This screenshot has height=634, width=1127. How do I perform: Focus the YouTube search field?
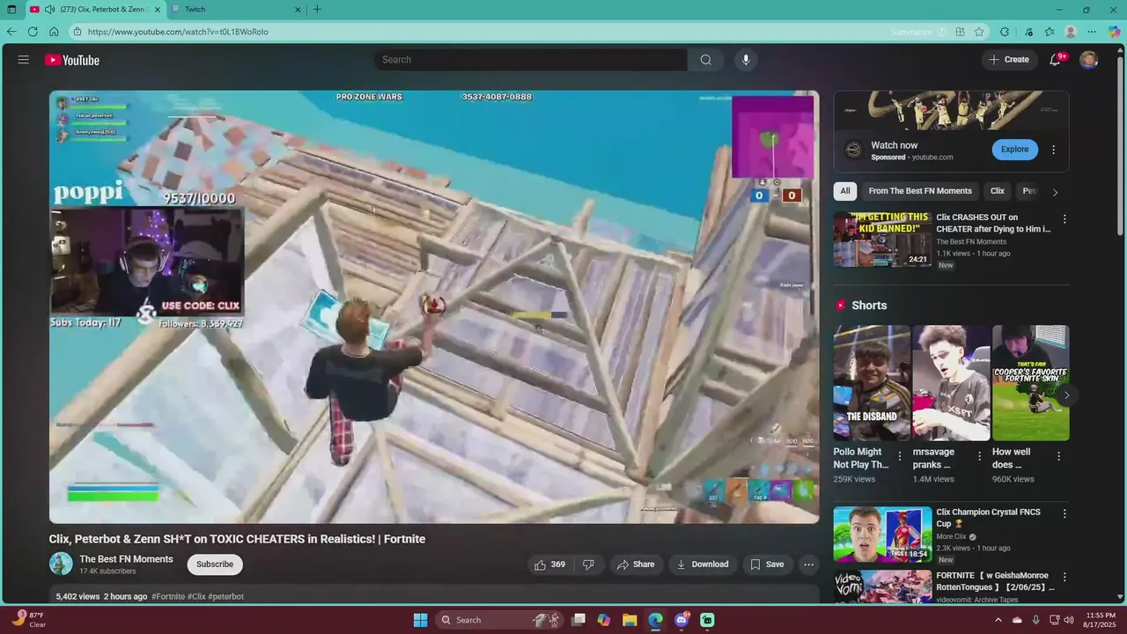pyautogui.click(x=531, y=60)
